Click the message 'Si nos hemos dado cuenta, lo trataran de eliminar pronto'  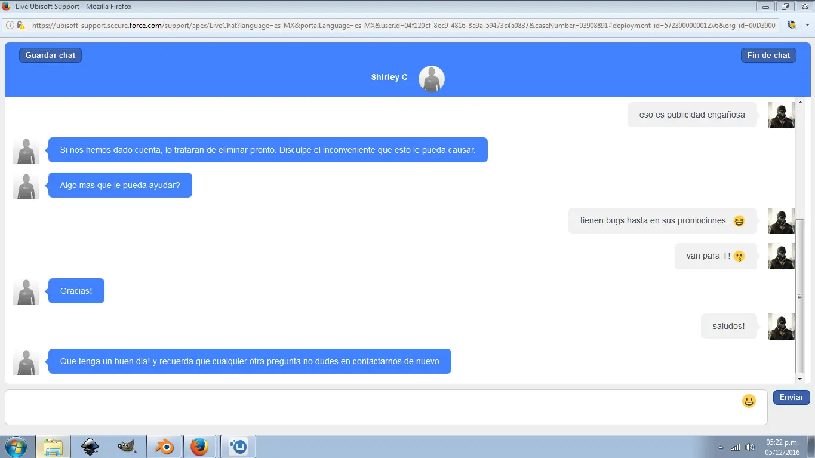267,150
